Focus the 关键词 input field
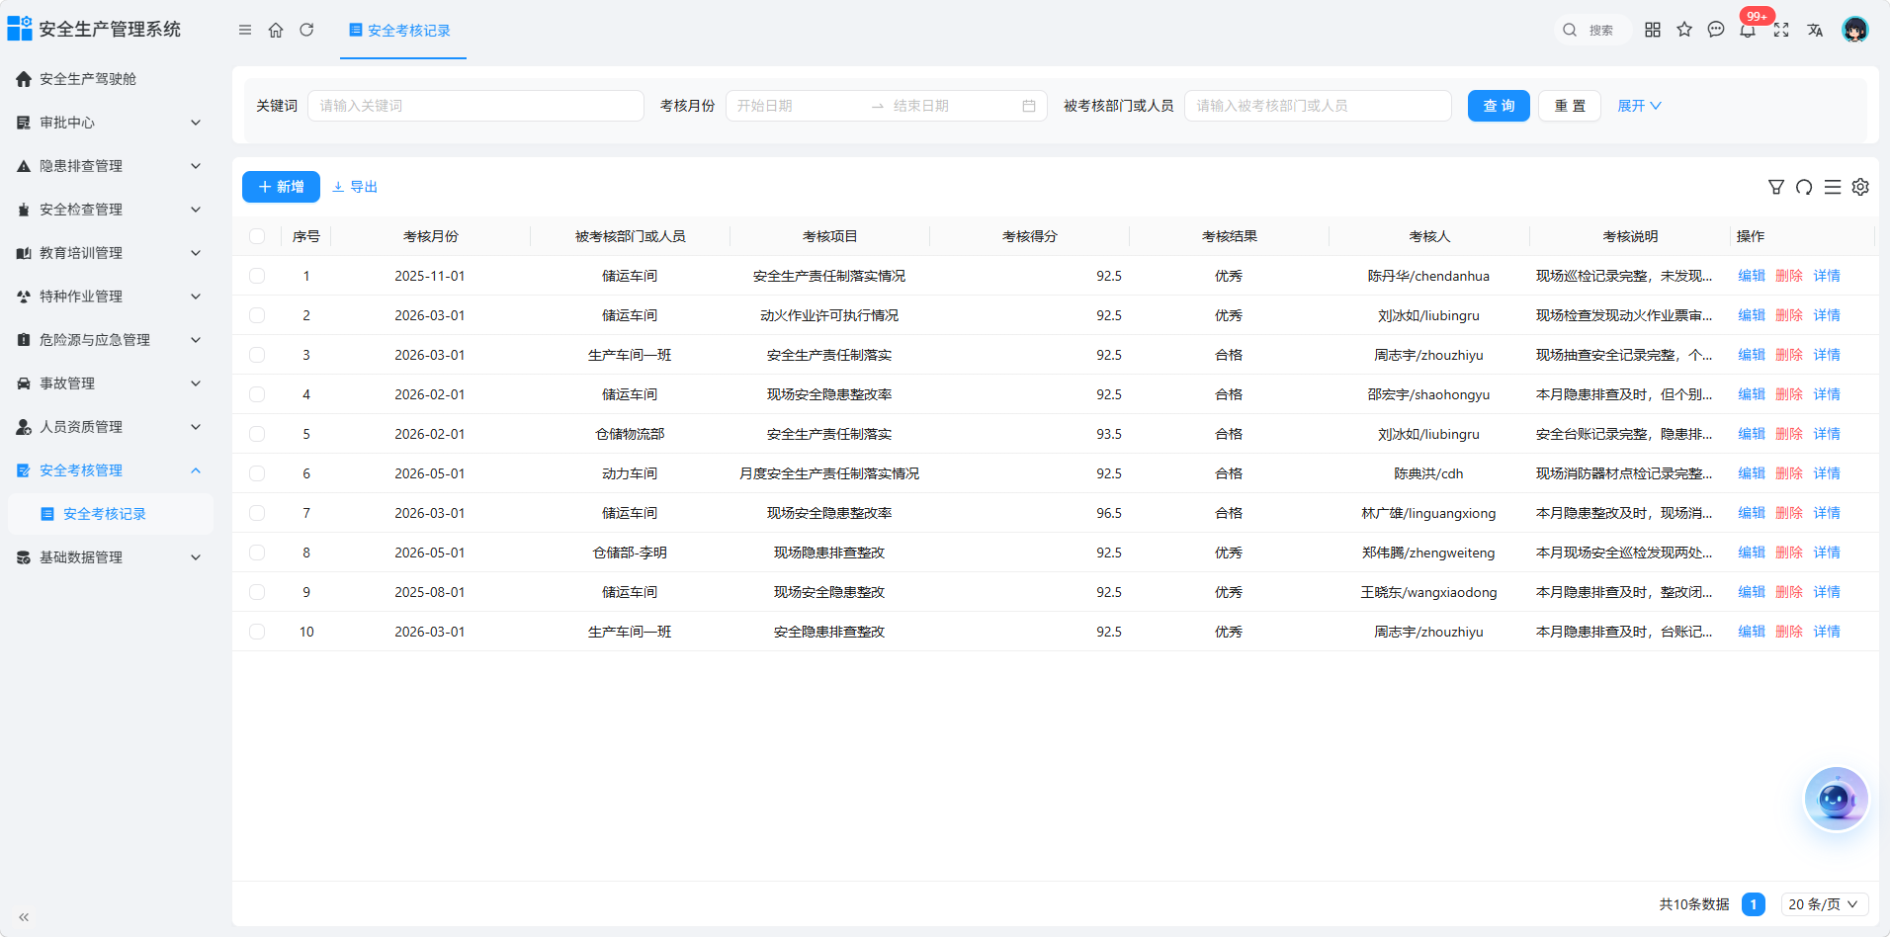This screenshot has width=1890, height=937. click(475, 106)
